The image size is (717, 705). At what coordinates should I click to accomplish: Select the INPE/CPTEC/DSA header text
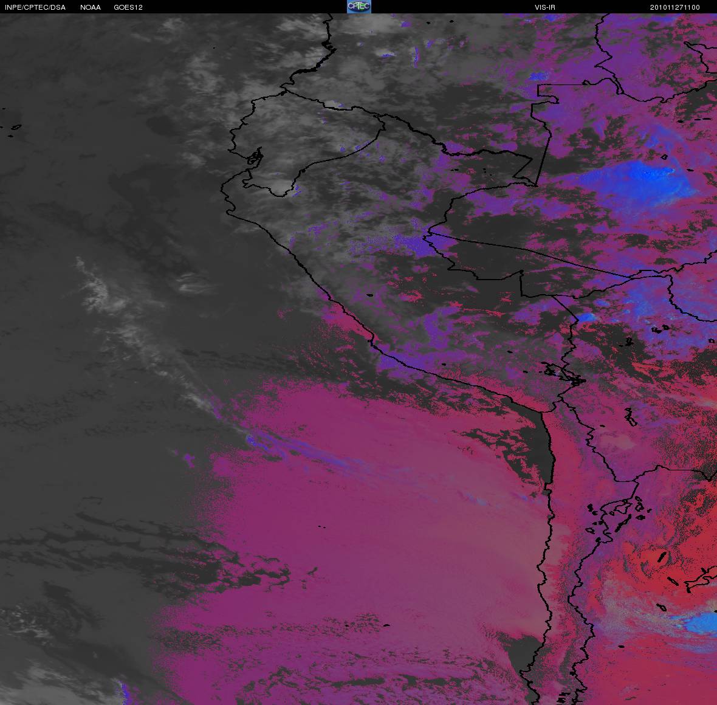(x=35, y=7)
